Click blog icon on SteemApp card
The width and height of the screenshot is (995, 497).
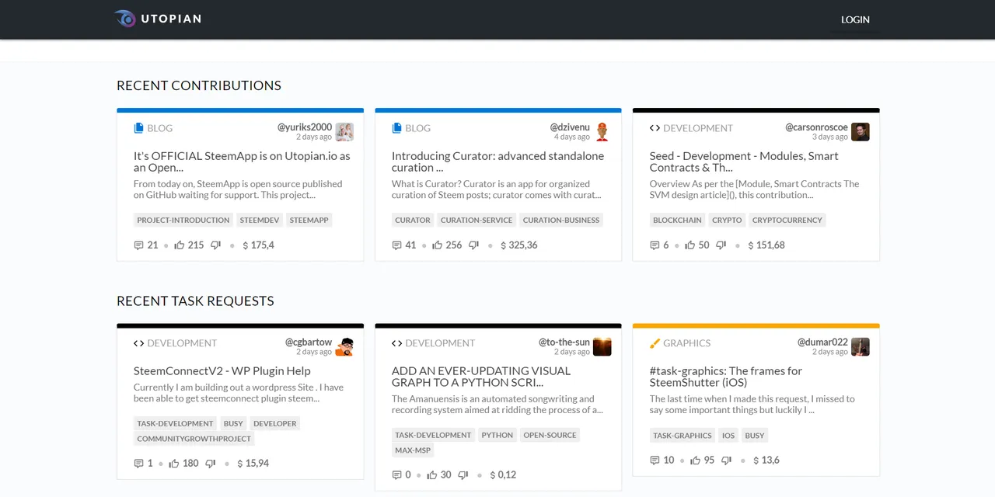tap(138, 128)
